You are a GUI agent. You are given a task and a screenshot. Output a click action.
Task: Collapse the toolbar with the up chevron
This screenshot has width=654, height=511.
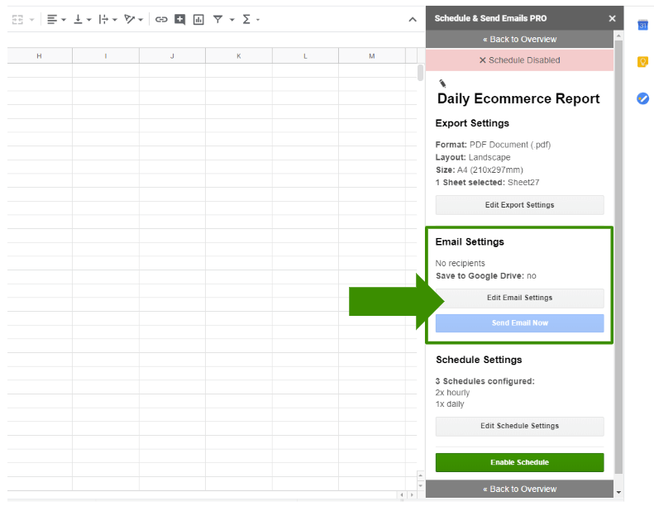pos(413,19)
